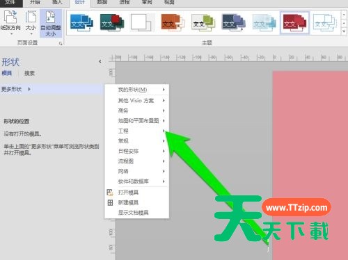348x260 pixels.
Task: Switch to the 开始 ribbon tab
Action: tap(35, 2)
